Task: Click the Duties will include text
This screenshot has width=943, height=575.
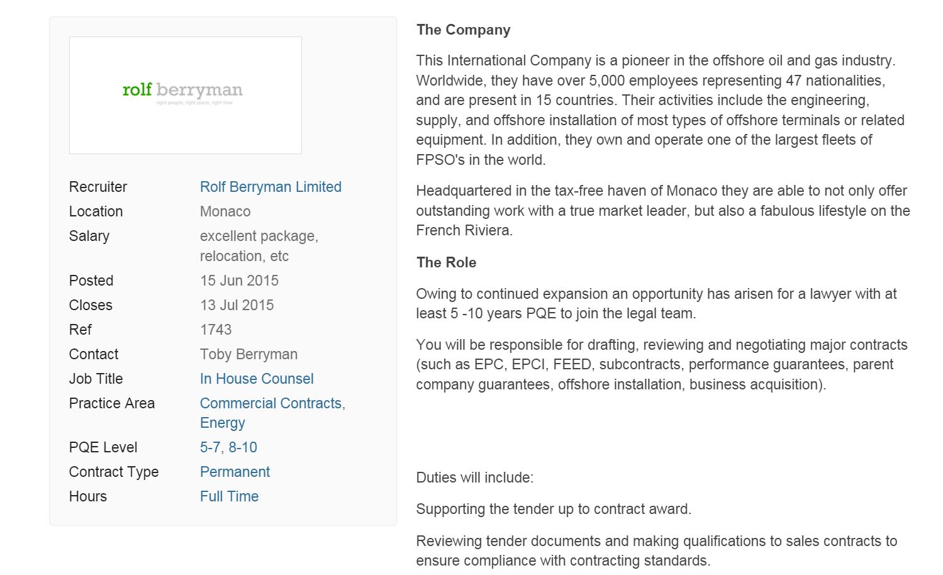Action: pyautogui.click(x=475, y=477)
